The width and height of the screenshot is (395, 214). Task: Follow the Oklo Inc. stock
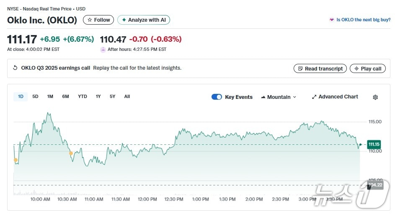tap(98, 20)
